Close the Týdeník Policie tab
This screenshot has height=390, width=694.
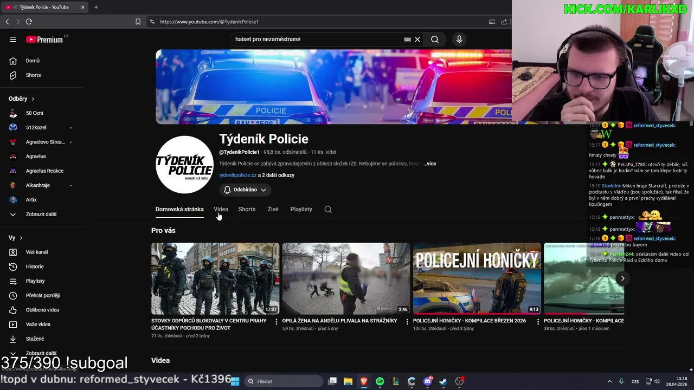[82, 7]
